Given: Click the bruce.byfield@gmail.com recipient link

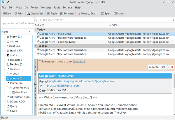Looking at the screenshot, I should pyautogui.click(x=63, y=86).
